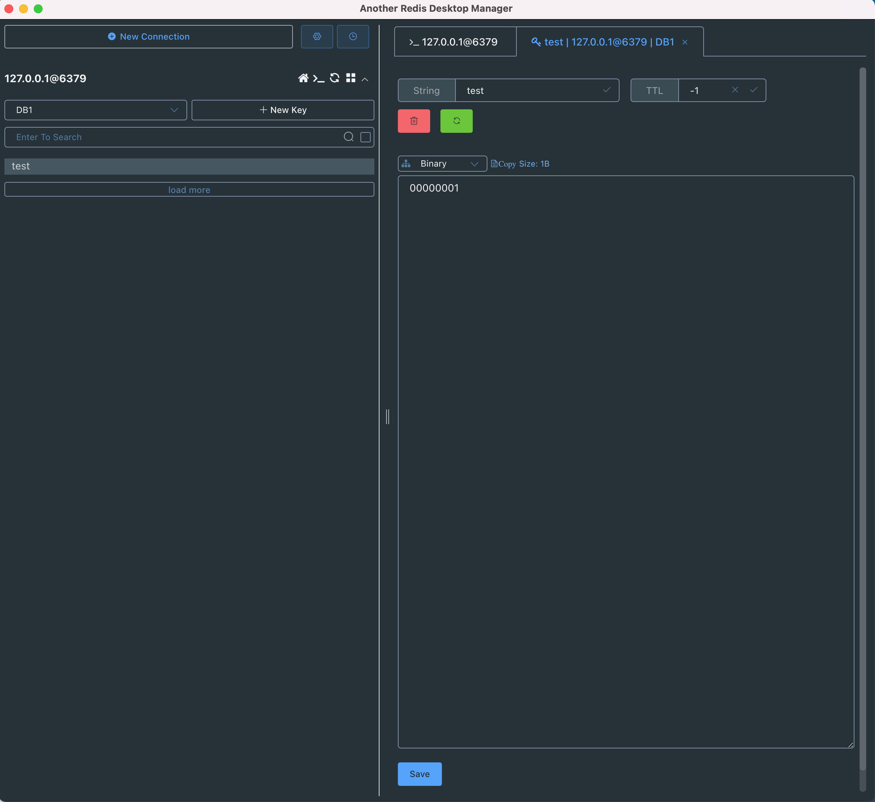Image resolution: width=875 pixels, height=802 pixels.
Task: Go to connection home status icon
Action: pos(303,78)
